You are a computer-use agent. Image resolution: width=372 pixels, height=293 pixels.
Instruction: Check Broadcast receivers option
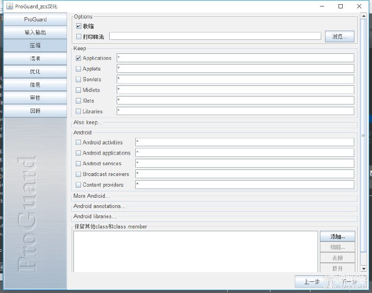78,174
